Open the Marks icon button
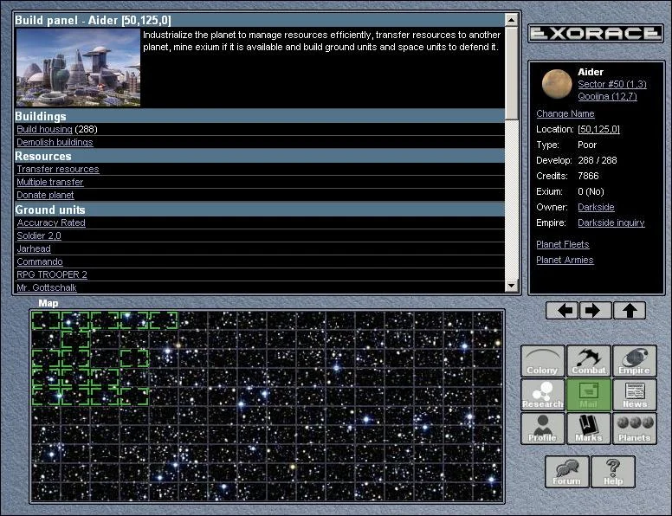The width and height of the screenshot is (672, 516). tap(589, 429)
